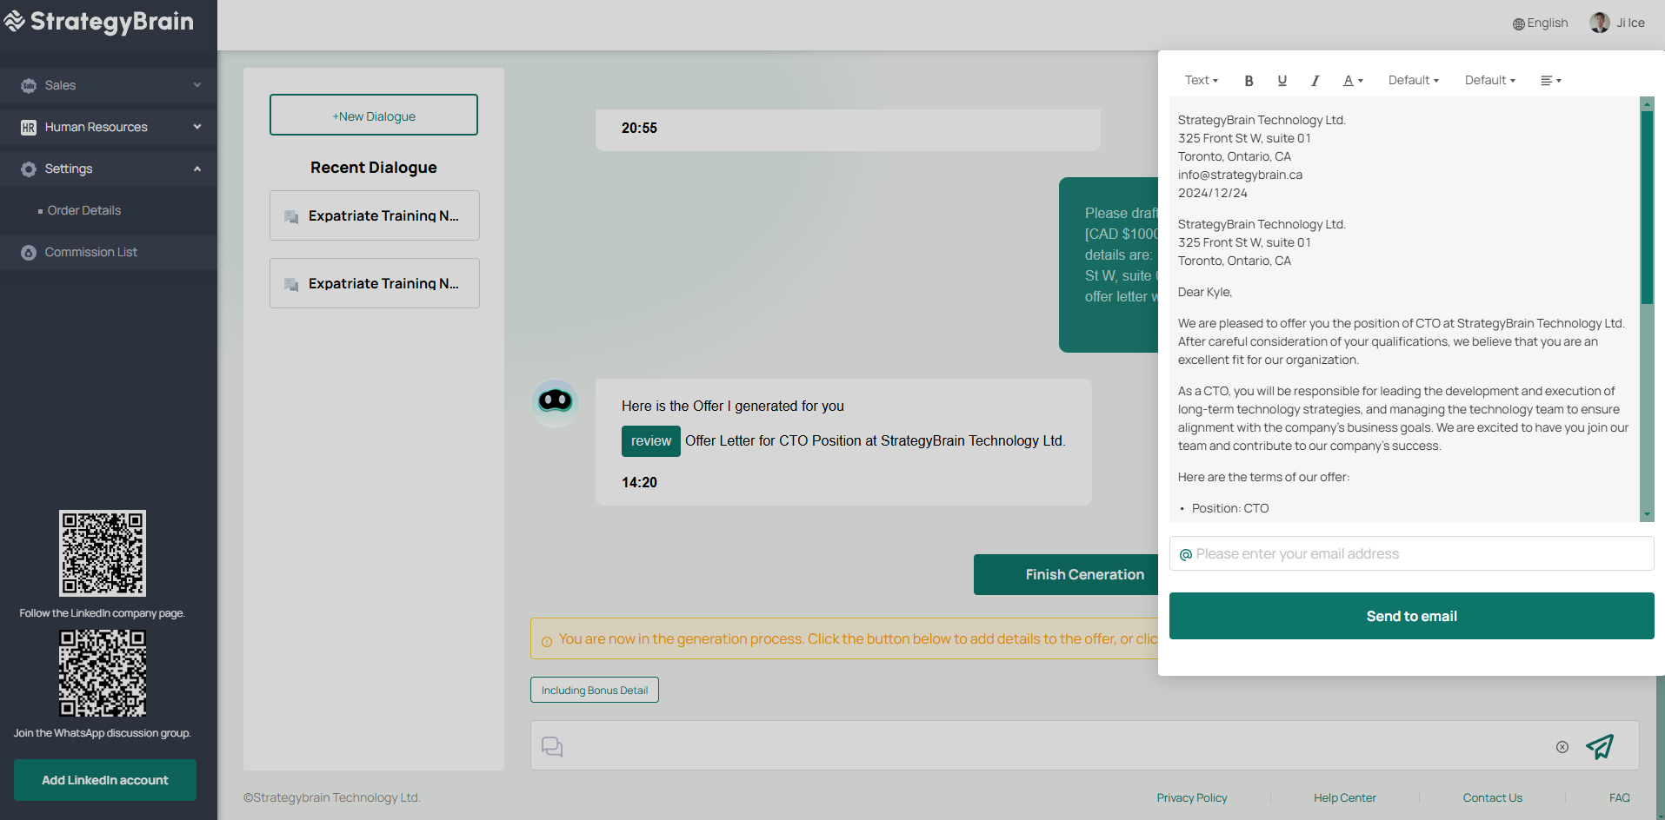This screenshot has width=1665, height=820.
Task: Open first Expatriate Training dialogue
Action: tap(375, 215)
